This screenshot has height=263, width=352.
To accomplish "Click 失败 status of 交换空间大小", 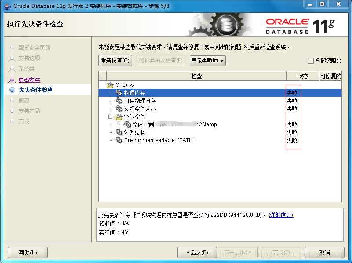I will pos(292,109).
